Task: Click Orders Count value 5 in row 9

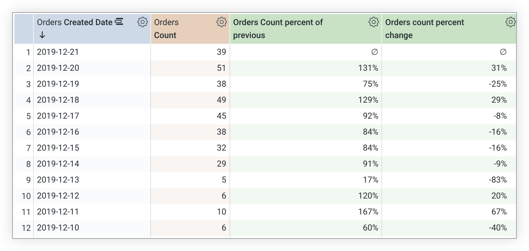Action: [x=223, y=180]
